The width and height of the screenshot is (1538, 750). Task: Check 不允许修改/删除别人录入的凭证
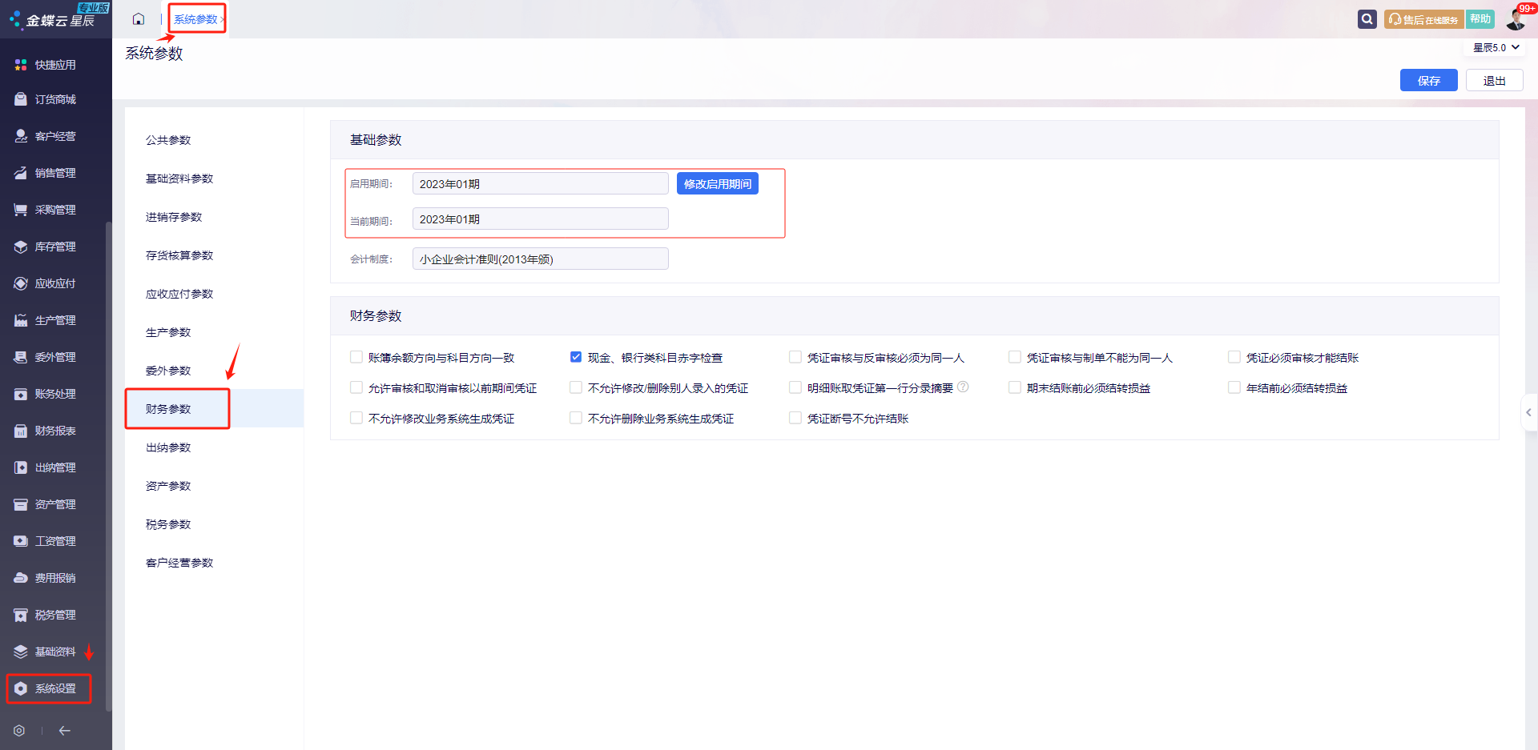pyautogui.click(x=576, y=387)
